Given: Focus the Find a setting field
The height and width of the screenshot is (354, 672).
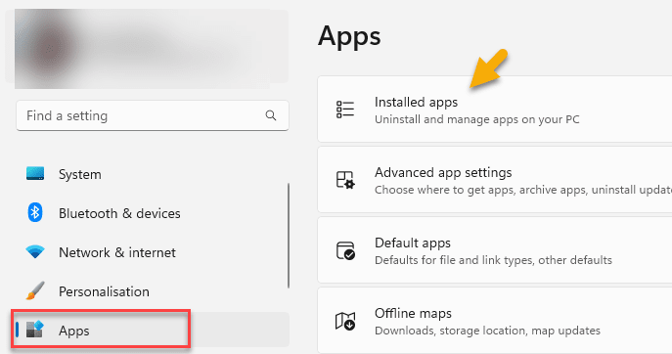Looking at the screenshot, I should [x=153, y=115].
